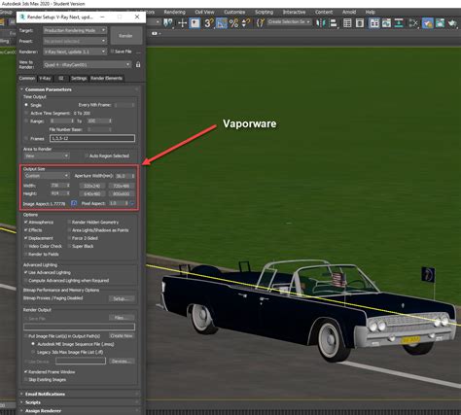Click the highlighted Render Setup toolbar icon

pos(427,23)
